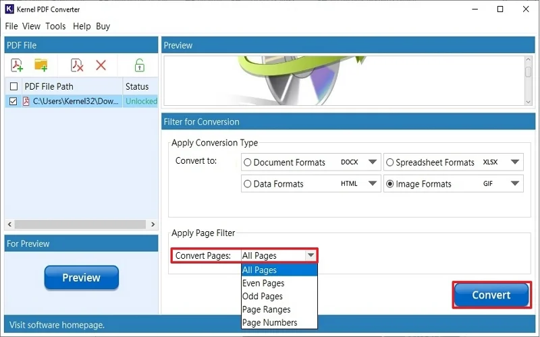Click the PDF file type icon in row
Image resolution: width=540 pixels, height=337 pixels.
click(x=26, y=101)
